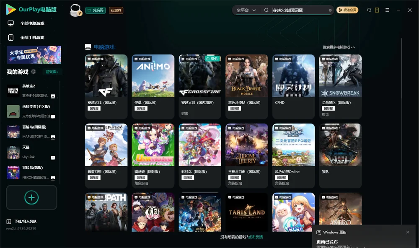This screenshot has height=248, width=419.
Task: Open the 尘白禁区 (国际服) Snowbreak card
Action: [x=340, y=87]
